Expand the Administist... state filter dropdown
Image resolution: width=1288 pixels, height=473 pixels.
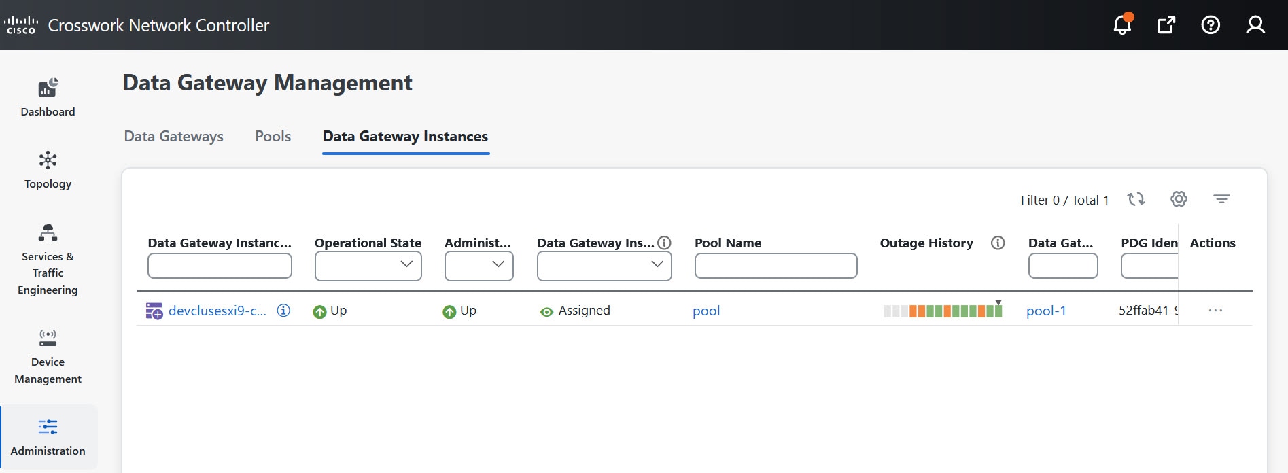click(x=478, y=266)
